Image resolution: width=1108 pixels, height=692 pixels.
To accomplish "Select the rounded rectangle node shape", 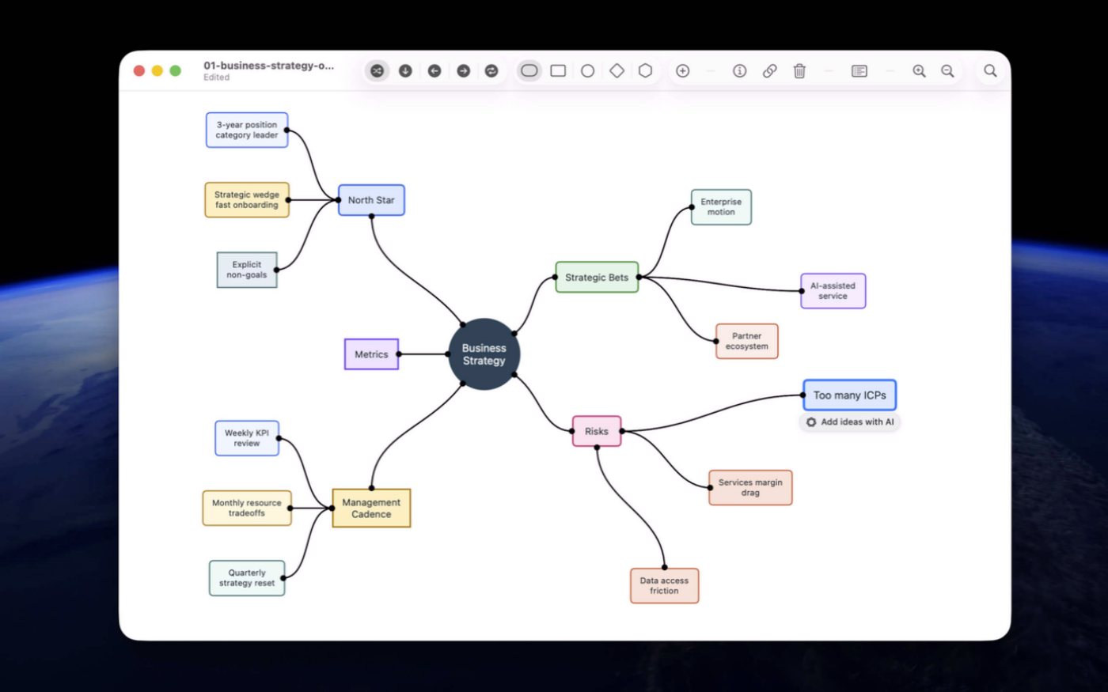I will 529,71.
